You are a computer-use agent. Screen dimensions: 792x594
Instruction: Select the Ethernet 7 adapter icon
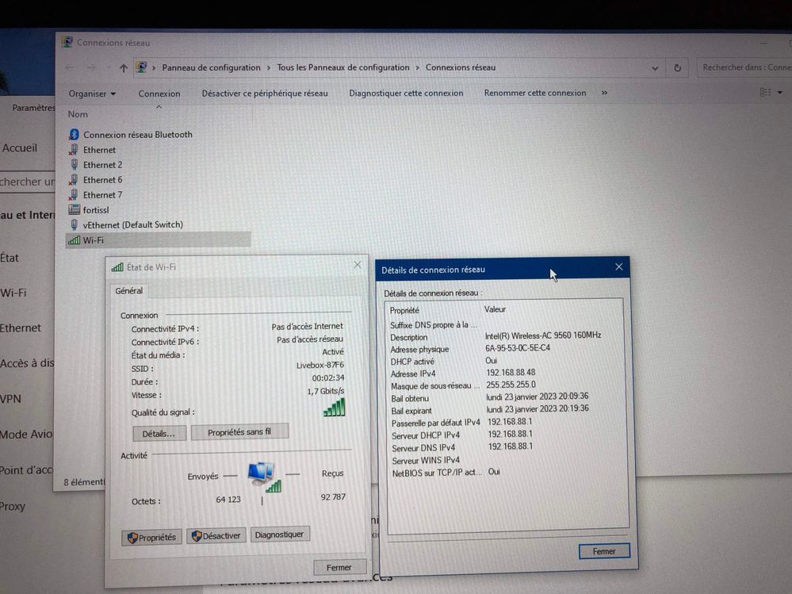coord(74,195)
